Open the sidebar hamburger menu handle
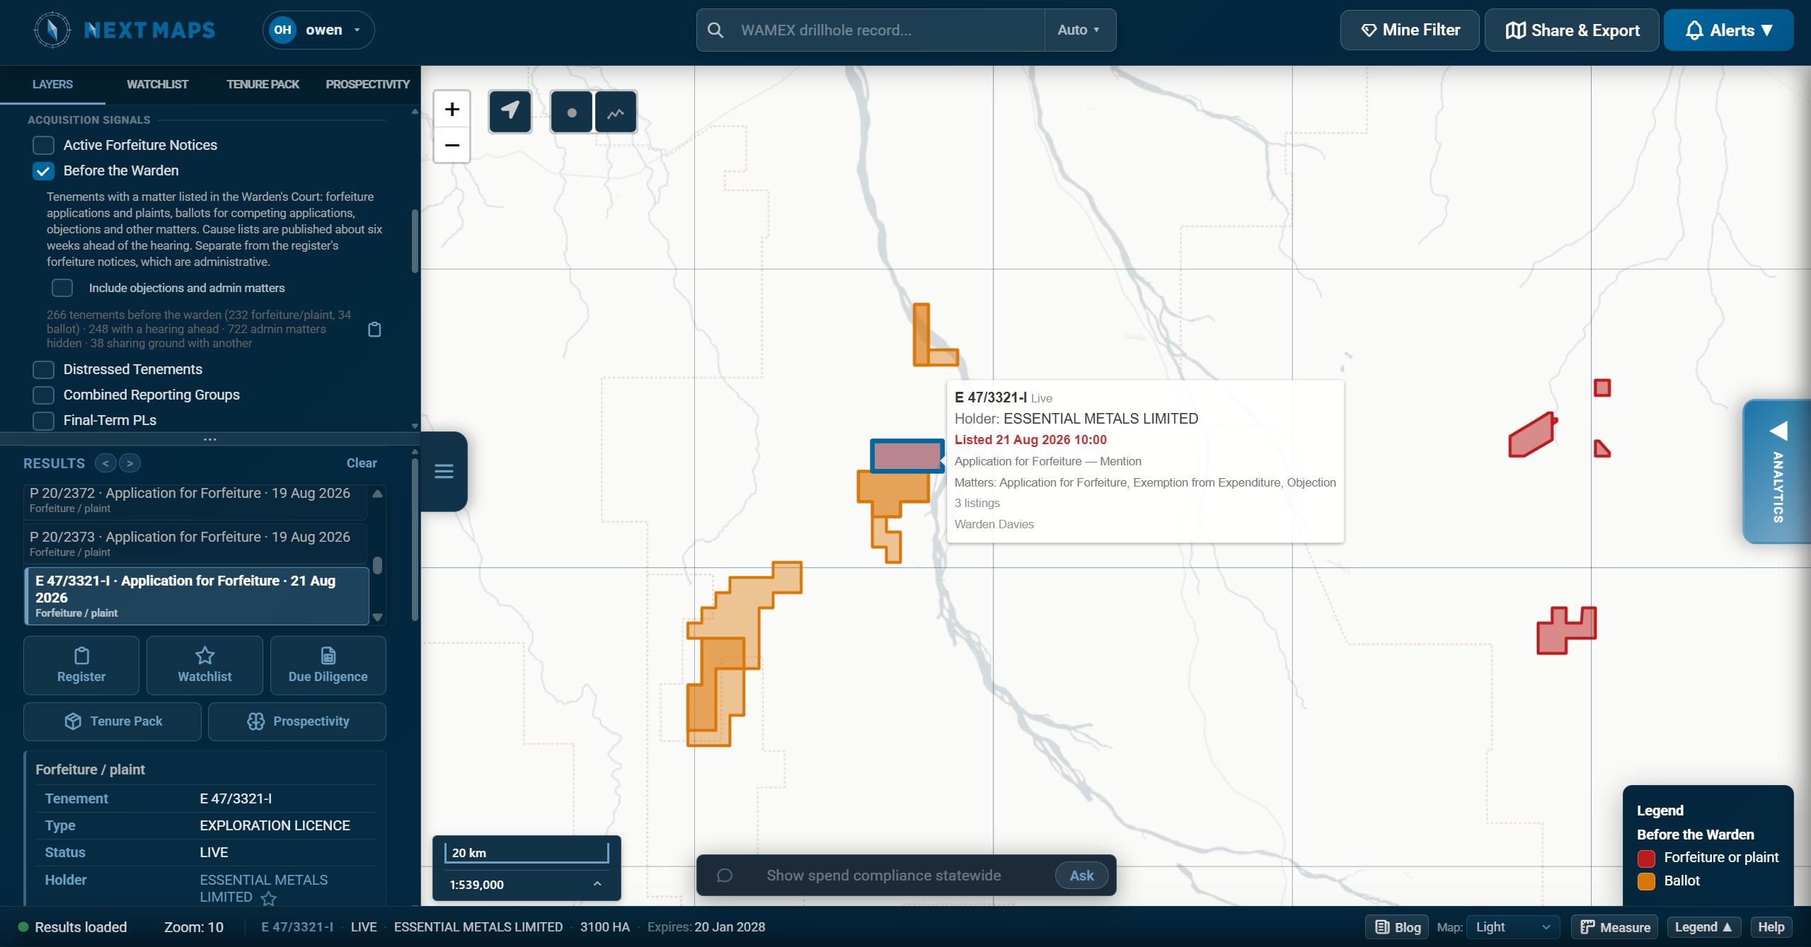Viewport: 1811px width, 947px height. click(444, 471)
